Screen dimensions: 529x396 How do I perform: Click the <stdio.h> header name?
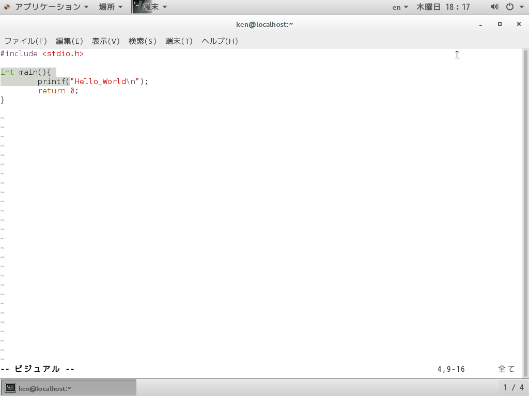pyautogui.click(x=63, y=54)
